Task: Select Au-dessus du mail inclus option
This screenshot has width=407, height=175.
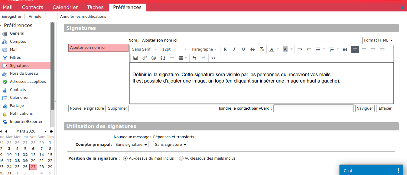Action: 125,158
